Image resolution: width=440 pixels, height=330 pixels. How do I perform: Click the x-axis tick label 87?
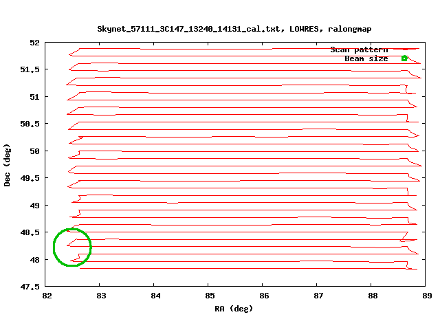[318, 296]
